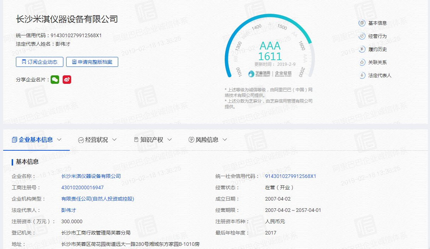Click the 基本信息 sidebar icon
Screen dimensions: 430x249
pyautogui.click(x=362, y=23)
